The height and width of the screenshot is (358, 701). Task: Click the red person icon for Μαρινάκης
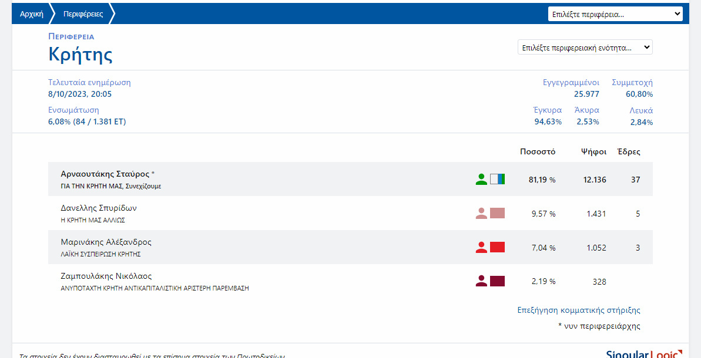(x=481, y=248)
